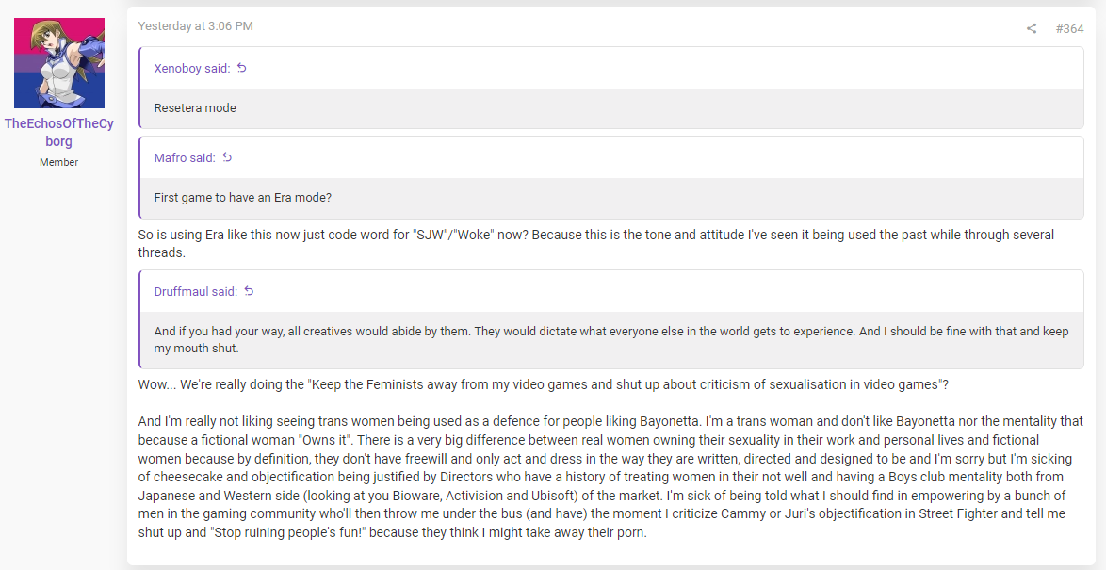Click the share icon on post #364

pos(1032,28)
